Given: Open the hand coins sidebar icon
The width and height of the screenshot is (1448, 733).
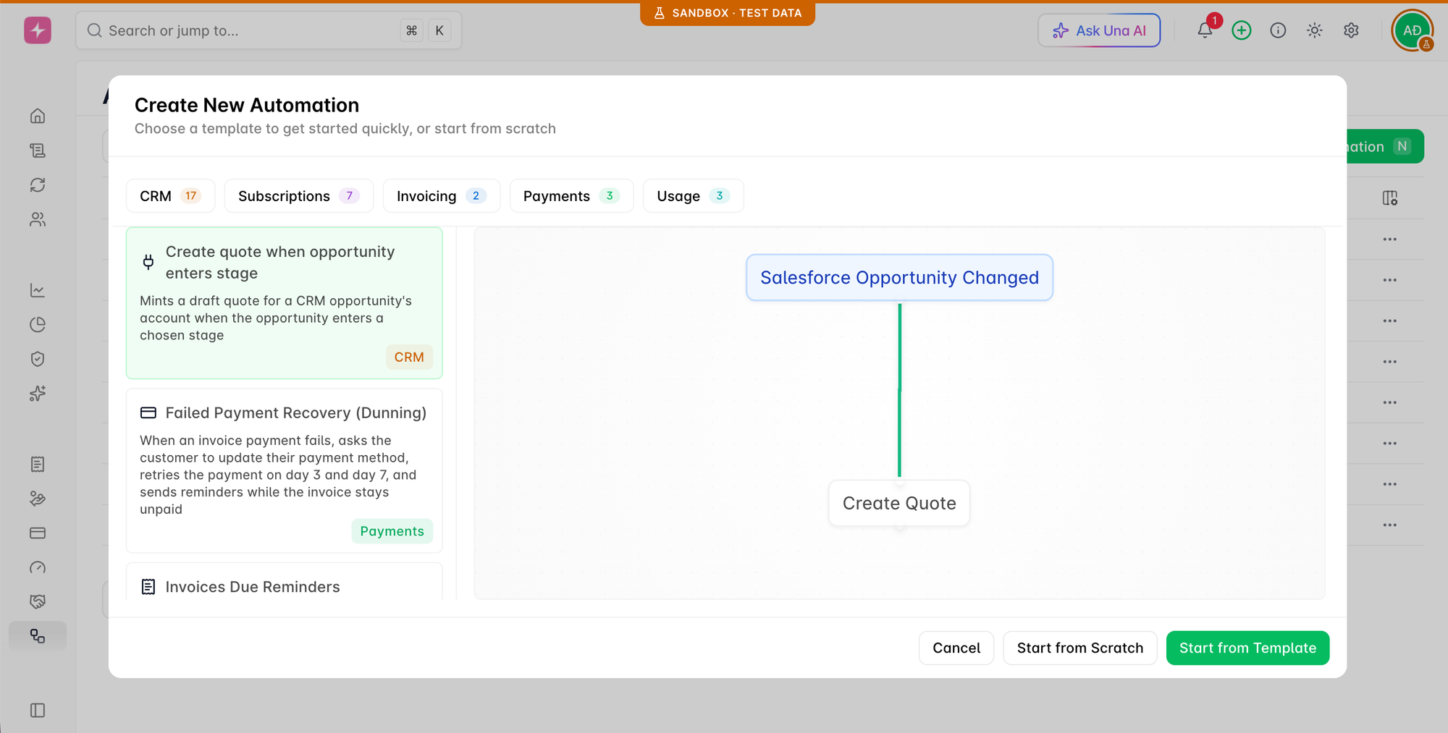Looking at the screenshot, I should pos(38,499).
